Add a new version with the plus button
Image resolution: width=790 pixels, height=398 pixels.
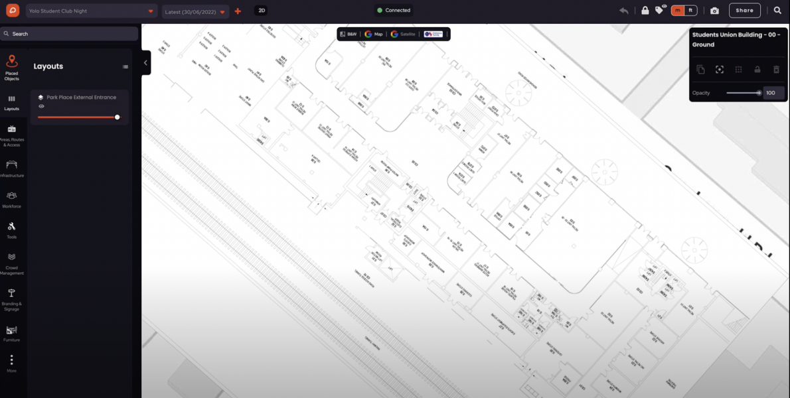coord(238,11)
